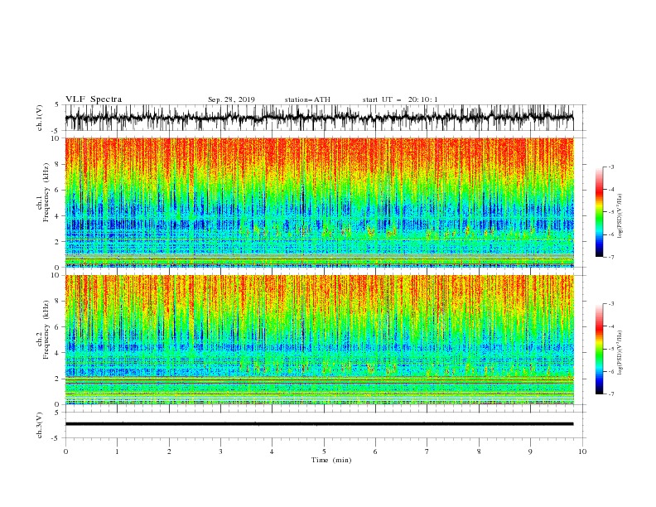
Task: Click the "ch.3(V)" axis label
Action: click(x=40, y=425)
